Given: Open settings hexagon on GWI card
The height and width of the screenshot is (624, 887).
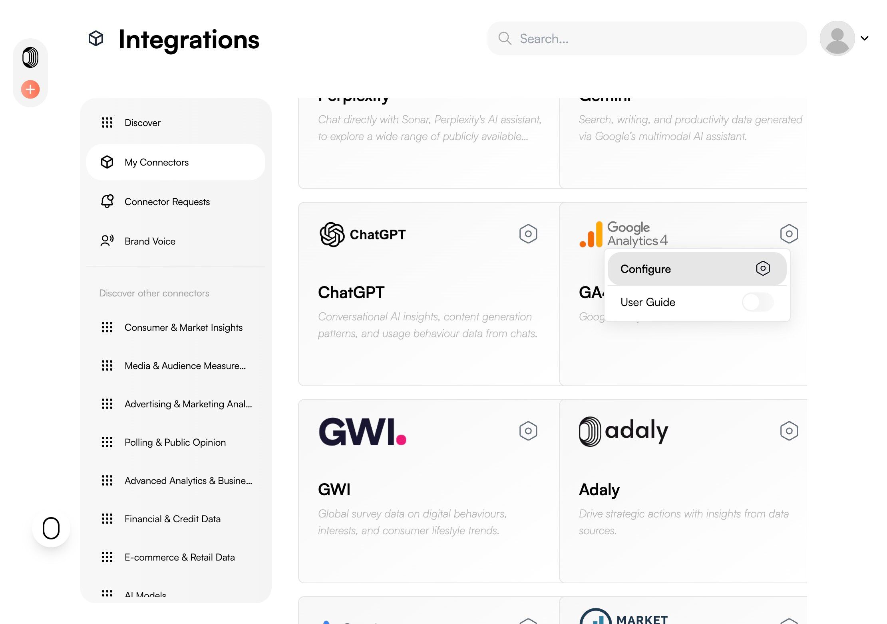Looking at the screenshot, I should click(528, 431).
